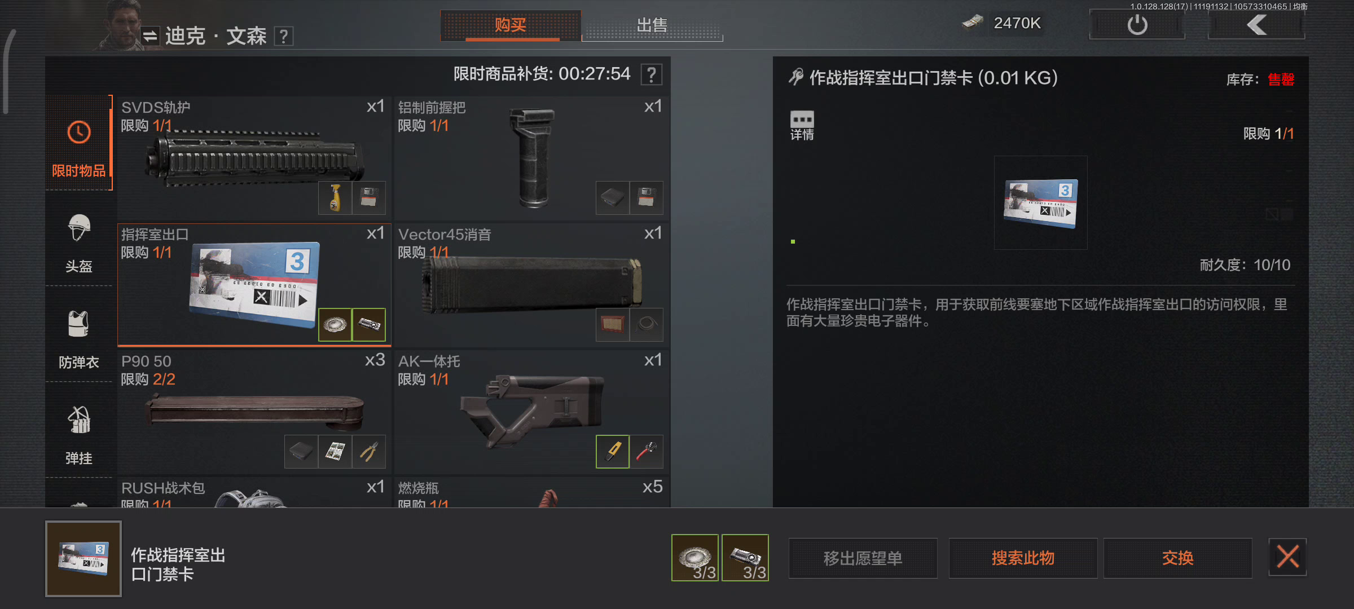Switch to the 出售 tab
Screen dimensions: 1354x609
[x=652, y=26]
